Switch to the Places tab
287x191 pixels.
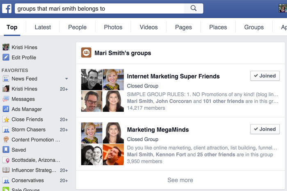[218, 27]
